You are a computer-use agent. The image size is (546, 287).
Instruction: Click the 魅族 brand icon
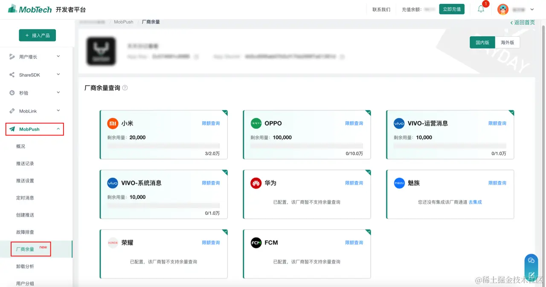coord(399,183)
